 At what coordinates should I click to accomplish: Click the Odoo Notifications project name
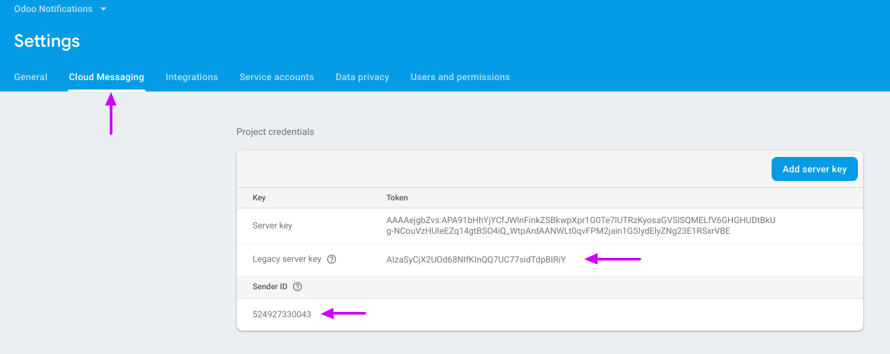53,9
